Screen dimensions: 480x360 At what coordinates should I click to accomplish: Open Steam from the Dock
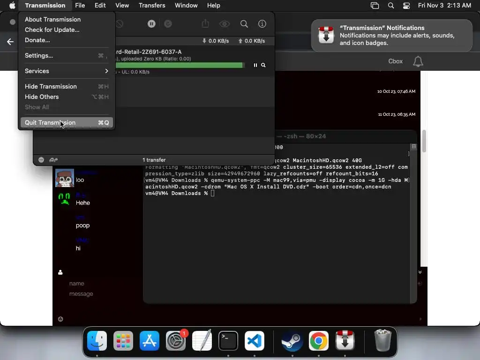(292, 341)
